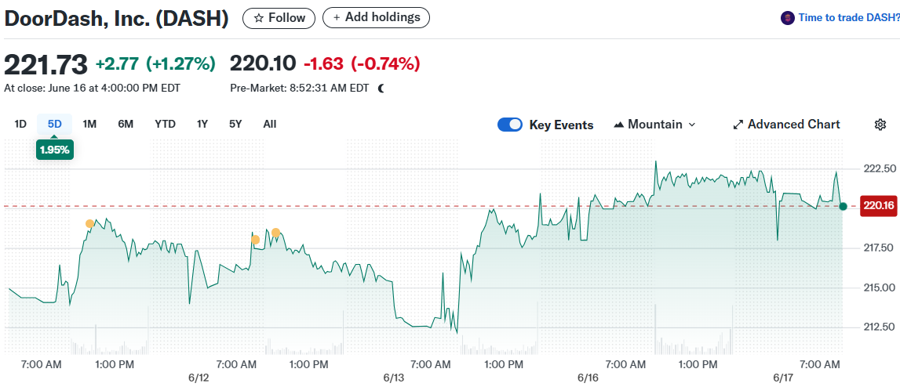The height and width of the screenshot is (387, 900).
Task: Open chart settings gear icon
Action: (880, 125)
